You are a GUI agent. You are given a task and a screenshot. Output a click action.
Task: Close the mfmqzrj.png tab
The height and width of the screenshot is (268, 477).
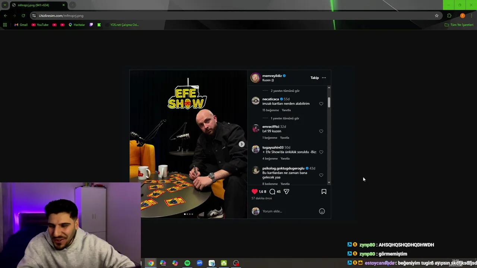coord(63,5)
